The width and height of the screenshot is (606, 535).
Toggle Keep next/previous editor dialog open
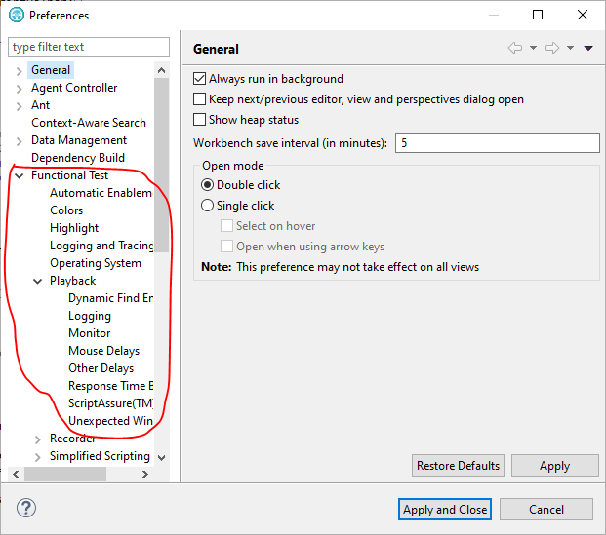coord(200,99)
